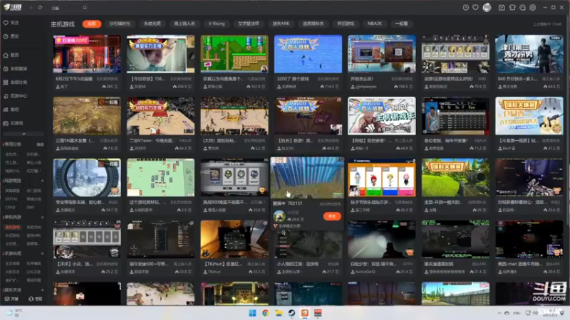
Task: Open Google Chrome from the taskbar
Action: pyautogui.click(x=265, y=313)
